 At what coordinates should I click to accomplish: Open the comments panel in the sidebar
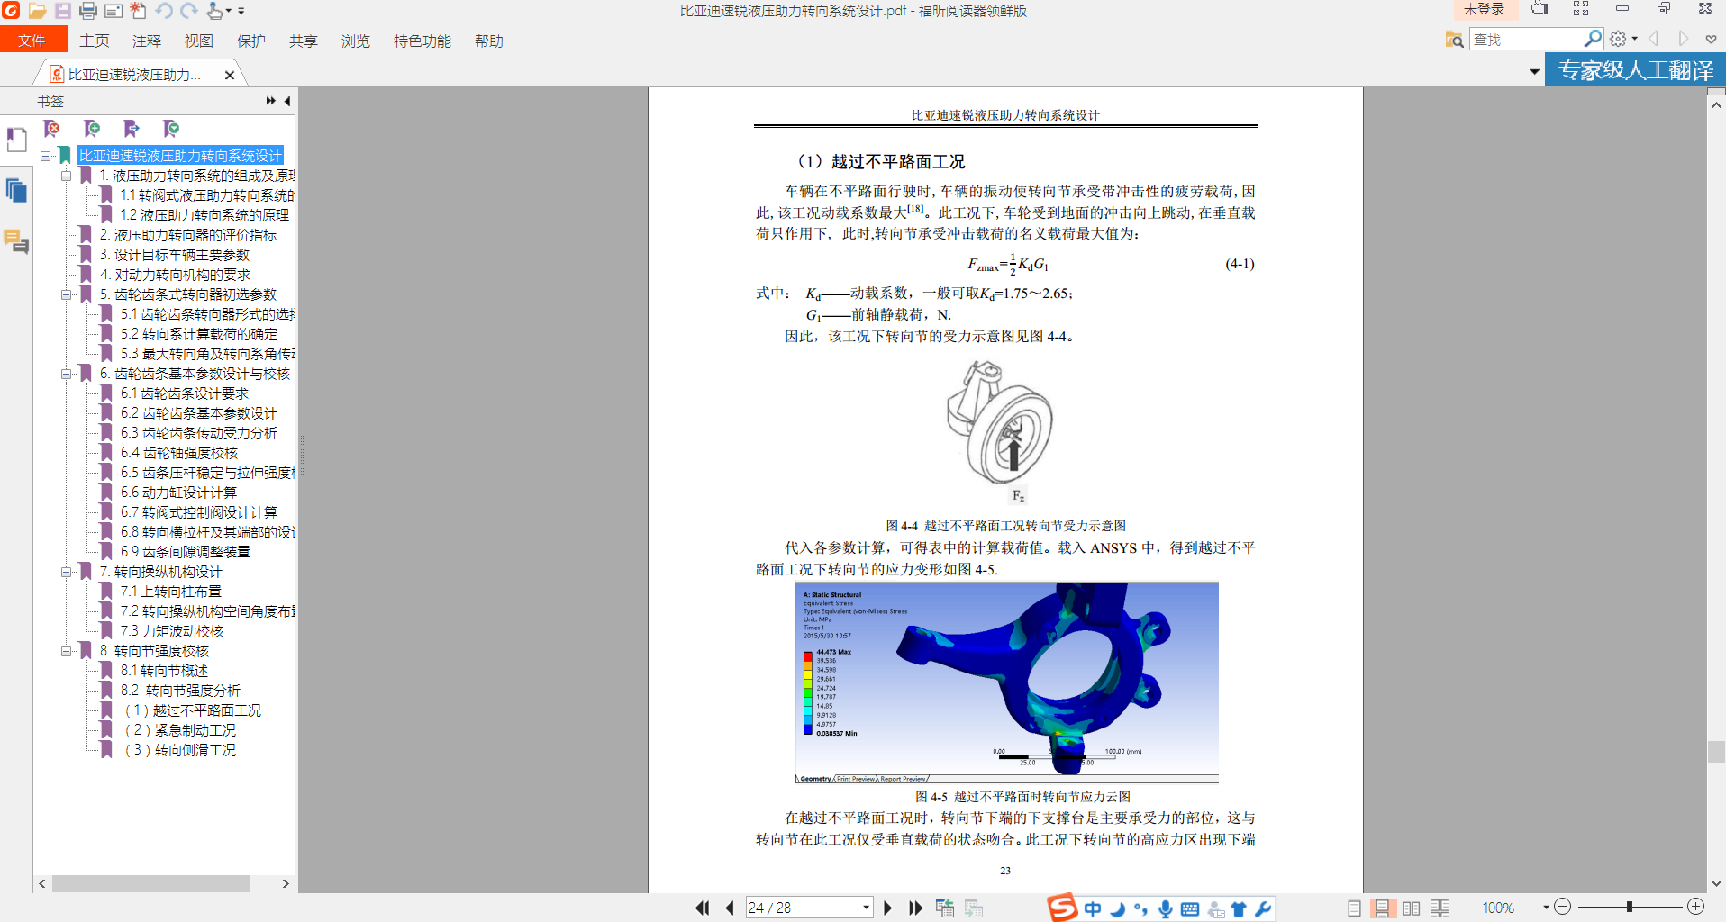[16, 242]
